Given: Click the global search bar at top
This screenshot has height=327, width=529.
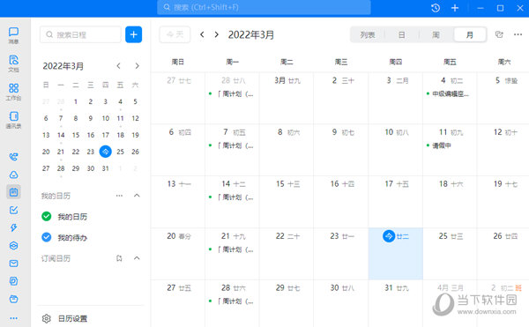Looking at the screenshot, I should coord(264,7).
